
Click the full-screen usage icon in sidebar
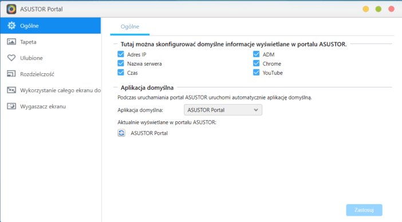[11, 90]
